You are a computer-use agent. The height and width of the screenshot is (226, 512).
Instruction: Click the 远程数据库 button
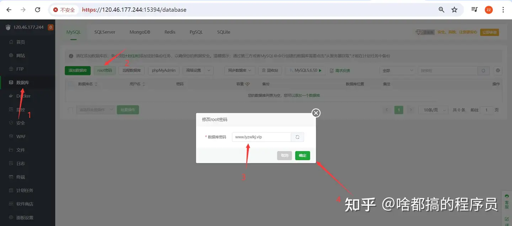pyautogui.click(x=132, y=70)
